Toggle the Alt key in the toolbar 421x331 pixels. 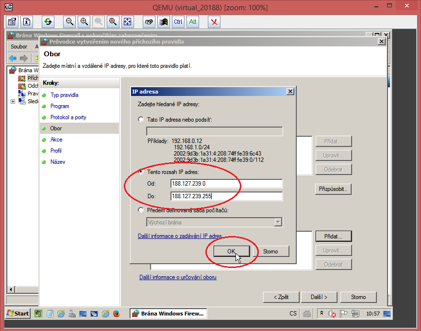[192, 22]
